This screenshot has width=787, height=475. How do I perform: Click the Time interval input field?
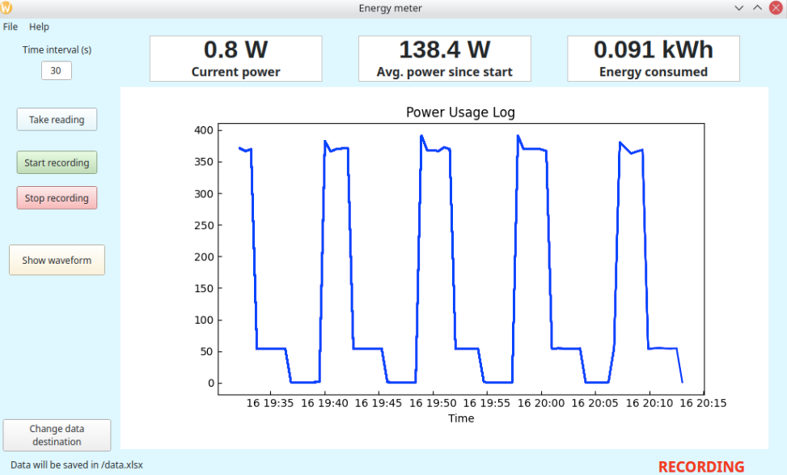(x=57, y=70)
